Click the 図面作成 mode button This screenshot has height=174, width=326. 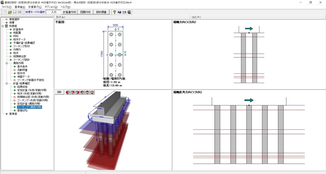(x=85, y=12)
